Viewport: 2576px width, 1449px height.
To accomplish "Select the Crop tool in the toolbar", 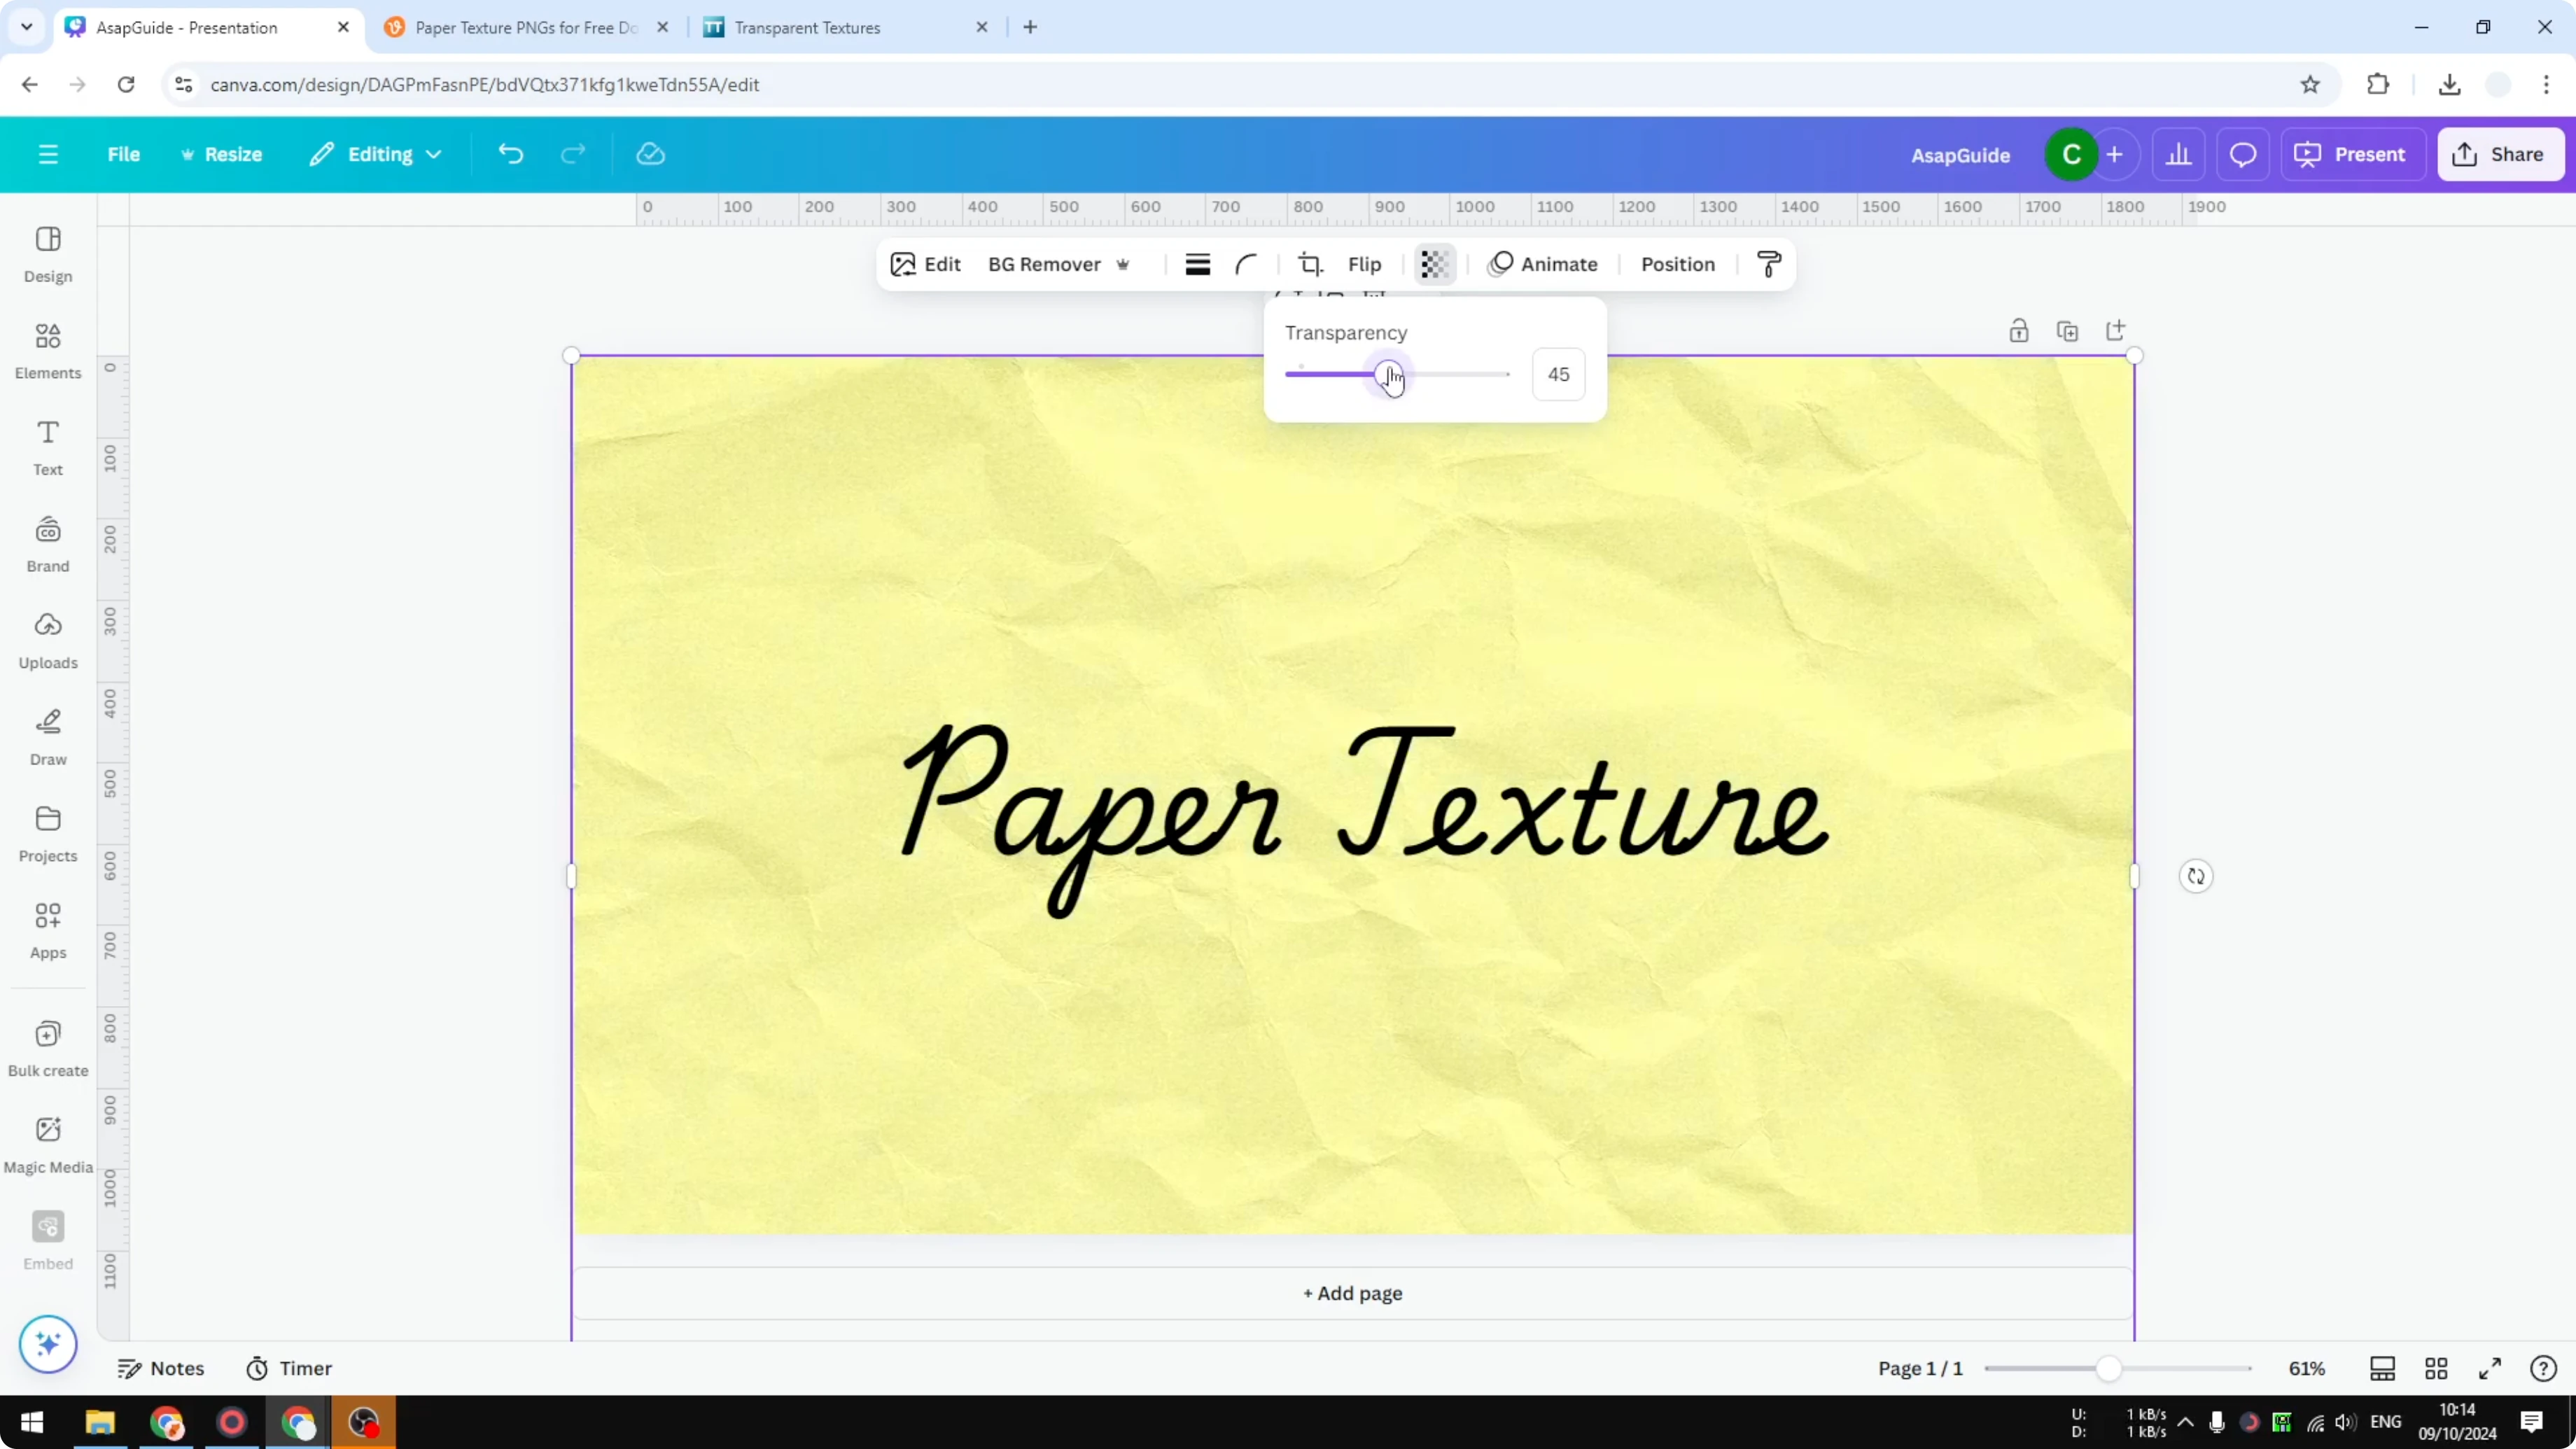I will coord(1311,264).
